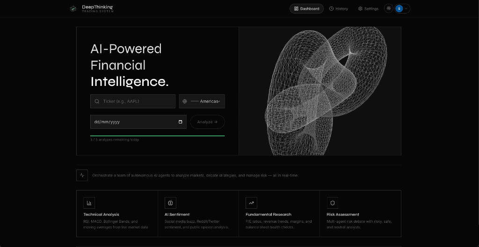This screenshot has height=247, width=479.
Task: Click the 3D wireframe torus graphic
Action: click(325, 91)
